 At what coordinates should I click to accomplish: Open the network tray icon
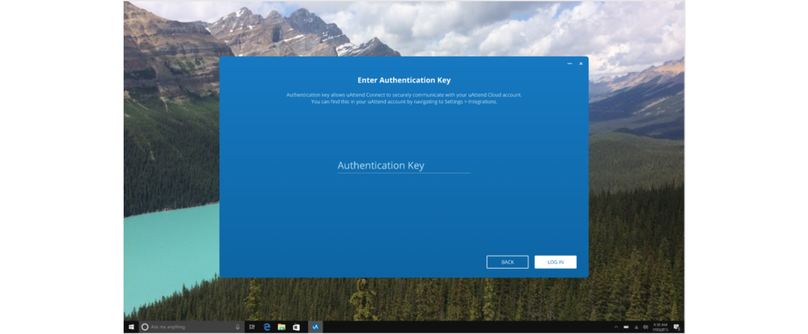(x=636, y=327)
